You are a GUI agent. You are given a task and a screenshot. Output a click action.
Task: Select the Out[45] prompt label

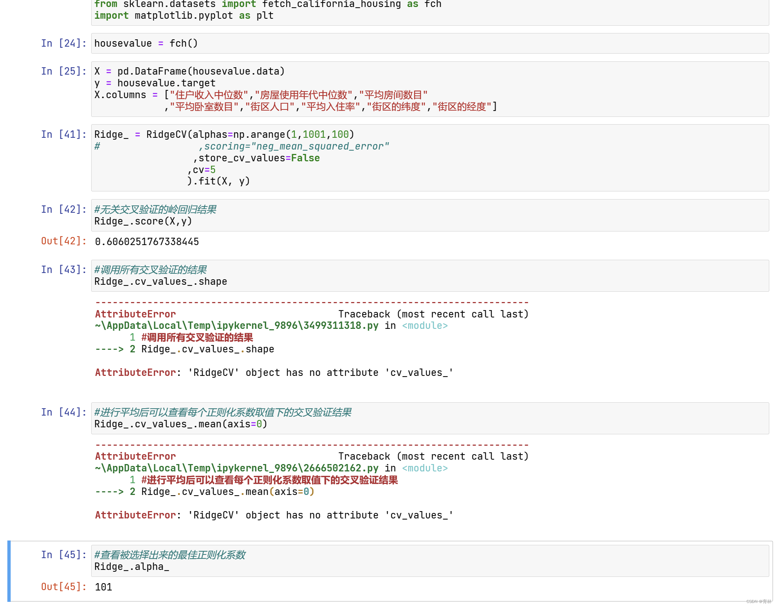click(x=64, y=587)
